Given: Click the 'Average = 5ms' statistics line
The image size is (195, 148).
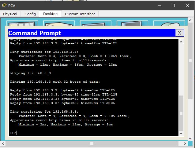Looking at the screenshot, I should [x=66, y=124].
